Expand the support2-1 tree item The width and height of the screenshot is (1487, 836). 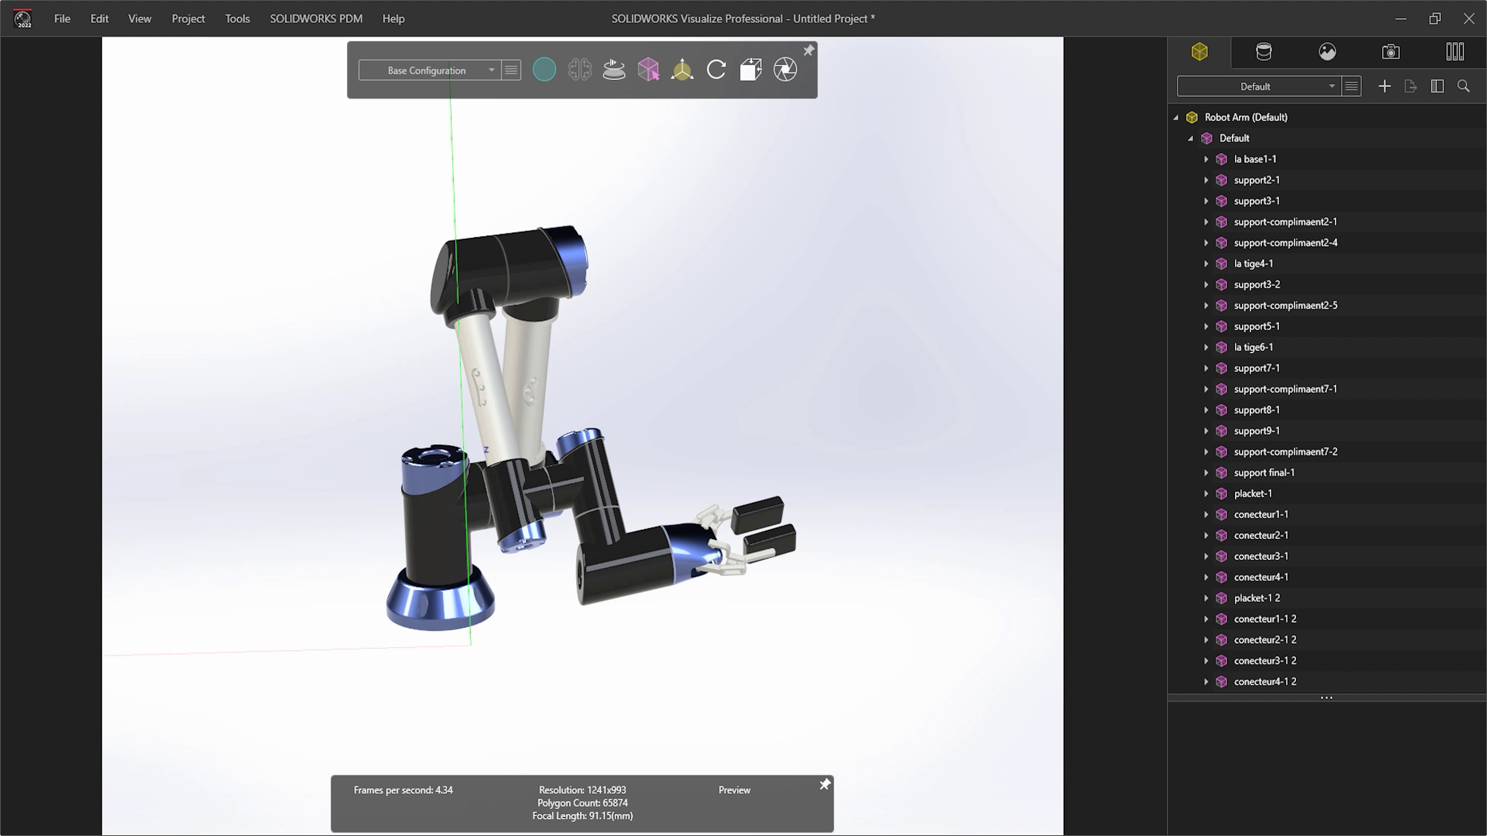click(x=1206, y=180)
